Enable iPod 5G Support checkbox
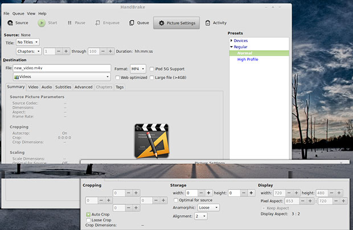Viewport: 353px width, 230px height. coord(152,69)
